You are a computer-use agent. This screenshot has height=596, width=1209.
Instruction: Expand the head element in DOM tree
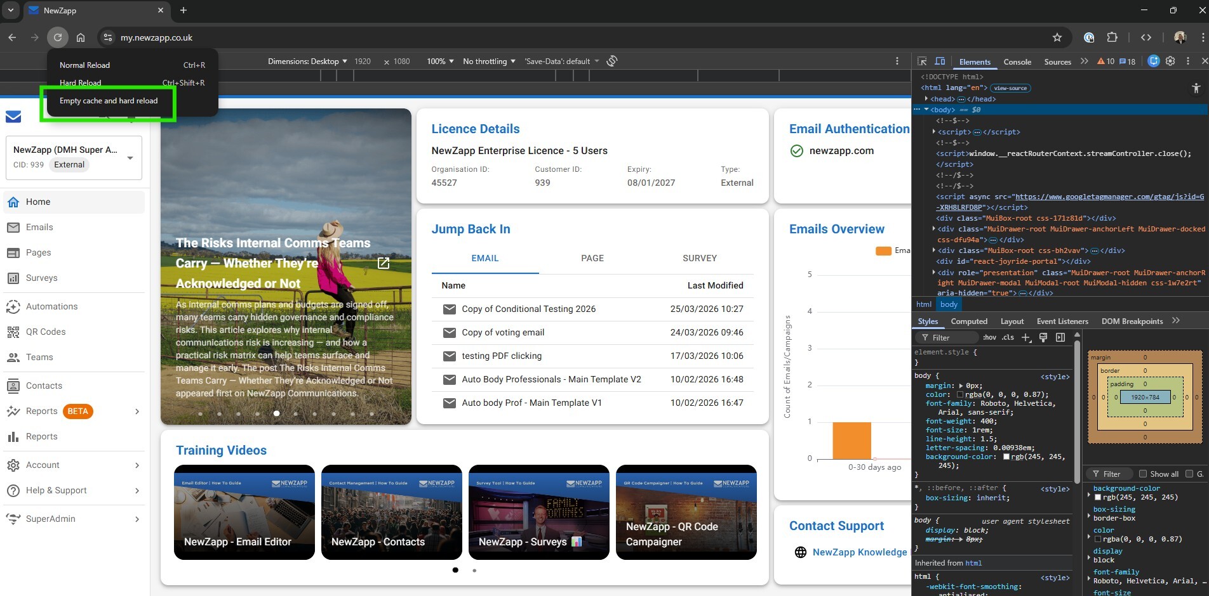tap(926, 99)
